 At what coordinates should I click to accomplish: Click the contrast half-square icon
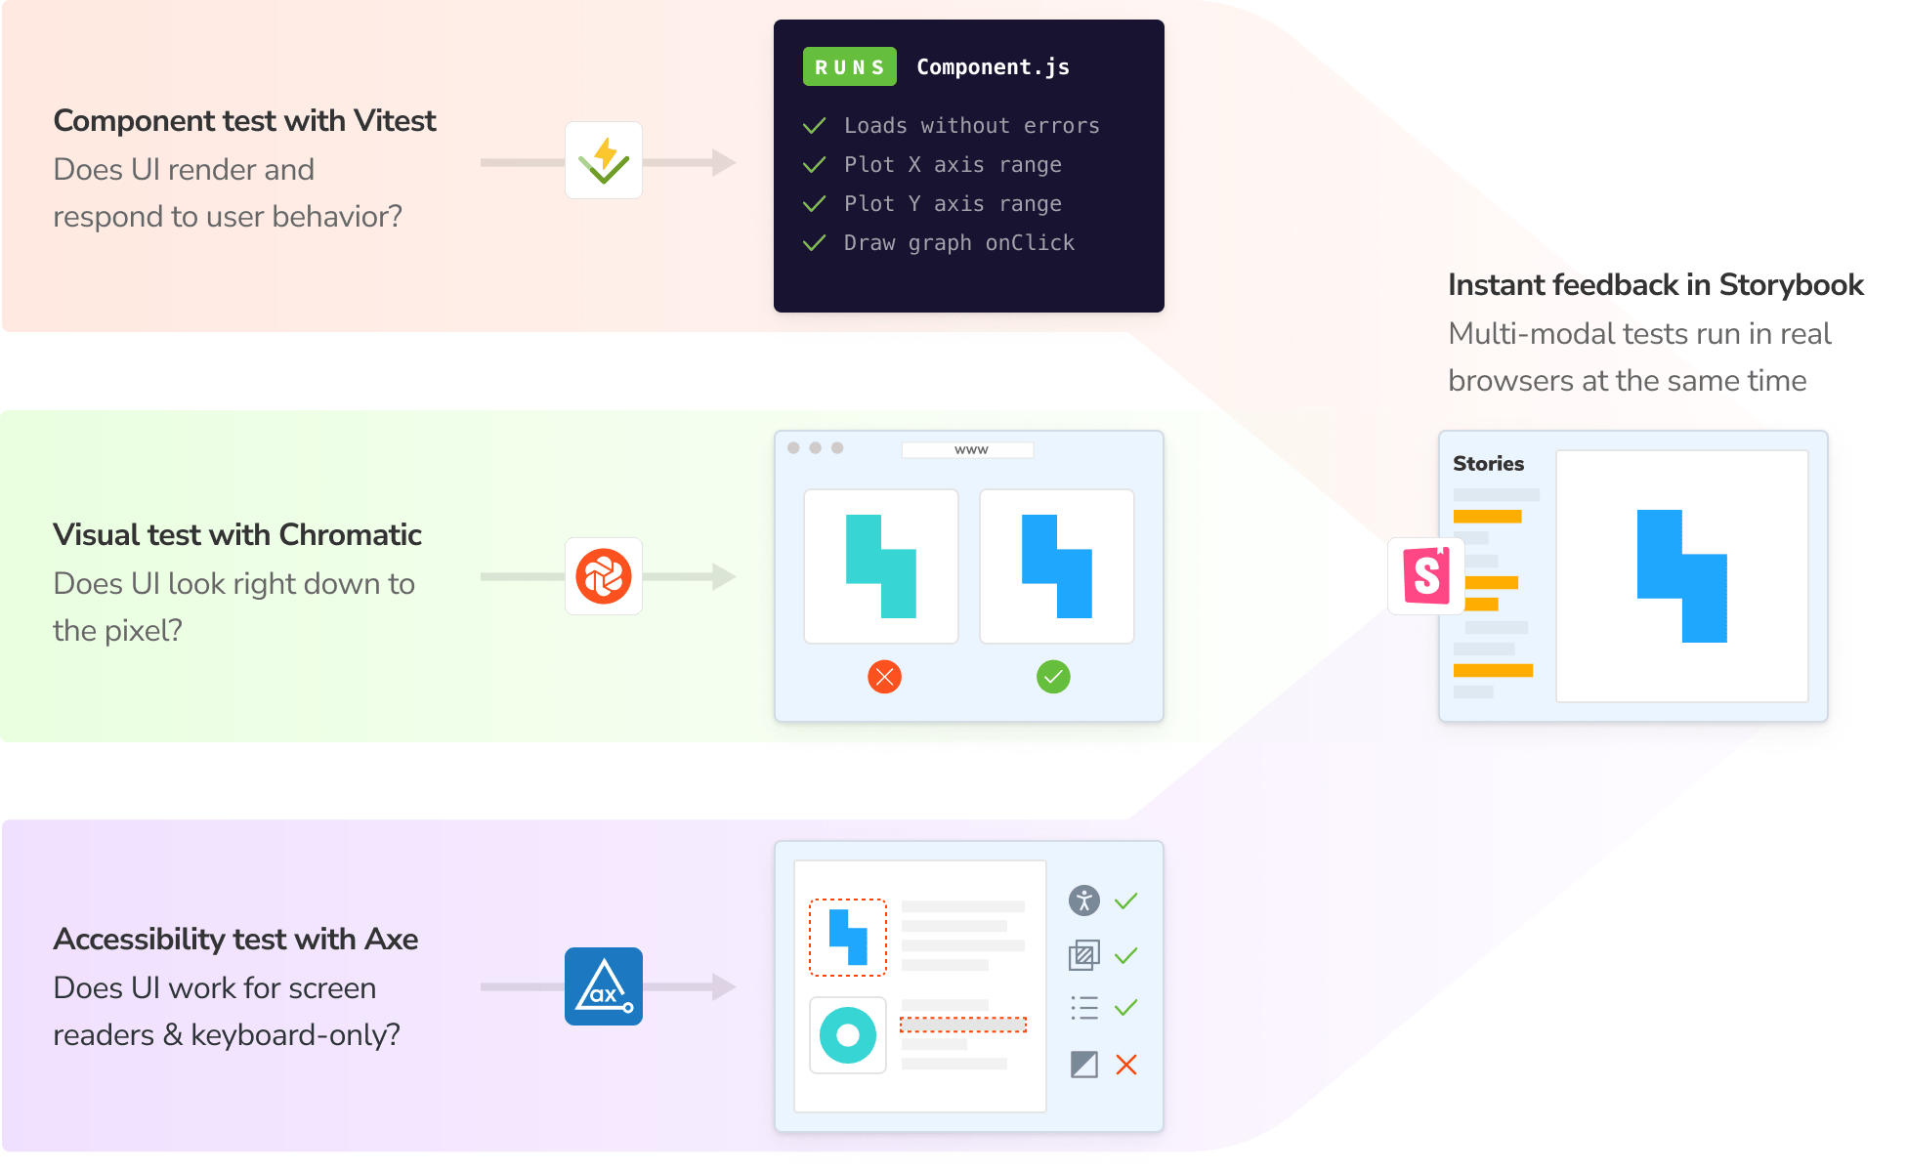click(x=1084, y=1065)
